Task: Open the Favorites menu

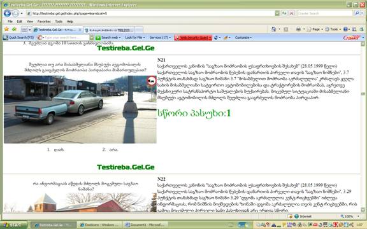Action: pos(44,22)
